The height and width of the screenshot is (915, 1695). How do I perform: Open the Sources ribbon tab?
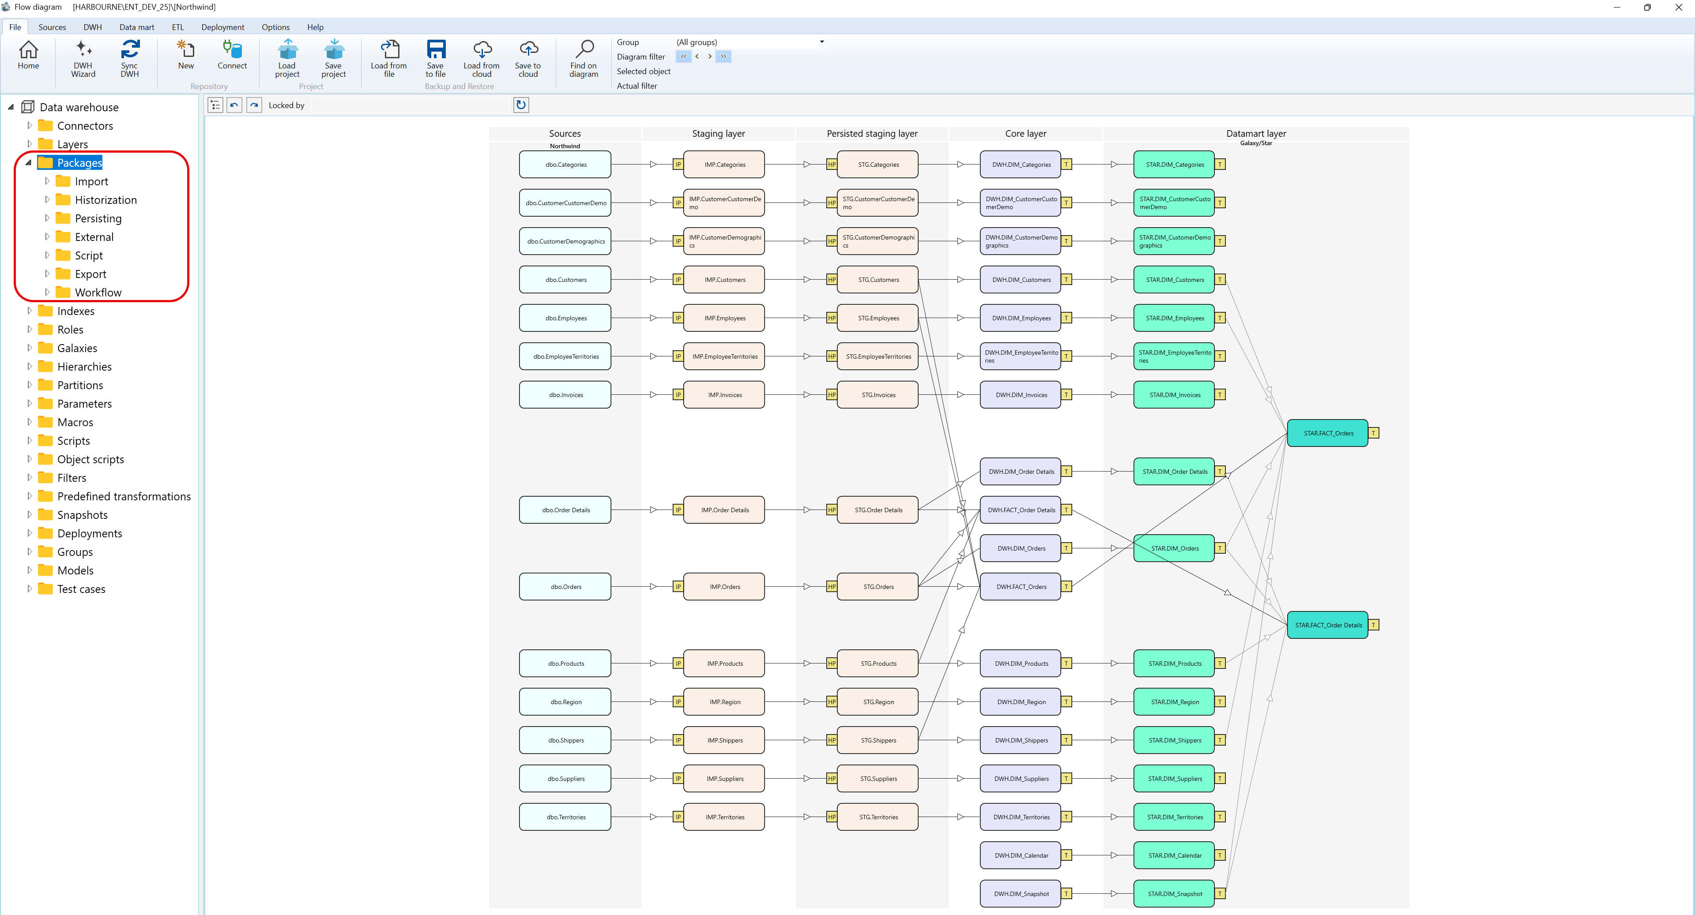coord(52,27)
